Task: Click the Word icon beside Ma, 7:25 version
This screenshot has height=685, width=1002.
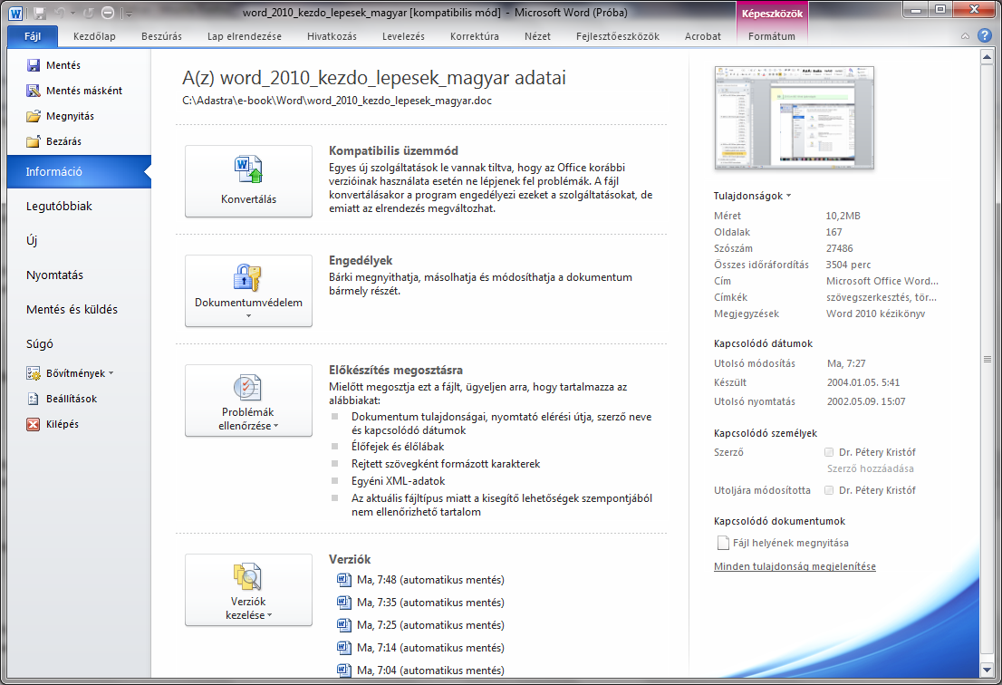Action: 343,624
